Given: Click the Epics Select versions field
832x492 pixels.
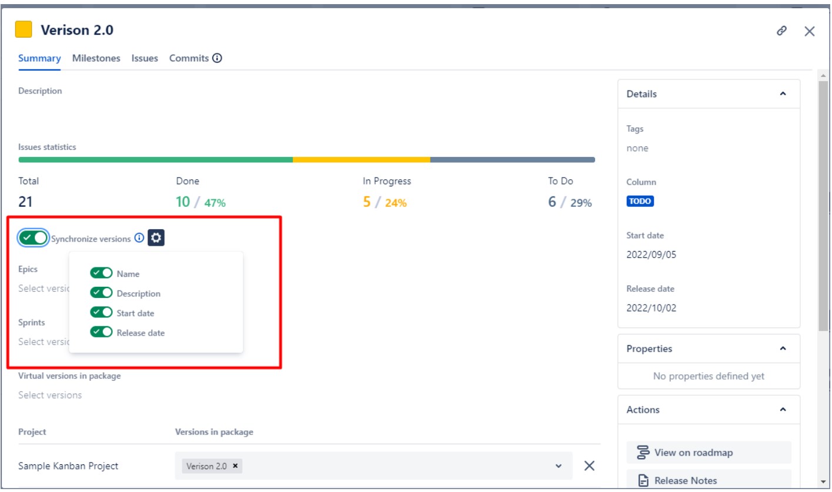Looking at the screenshot, I should point(44,288).
